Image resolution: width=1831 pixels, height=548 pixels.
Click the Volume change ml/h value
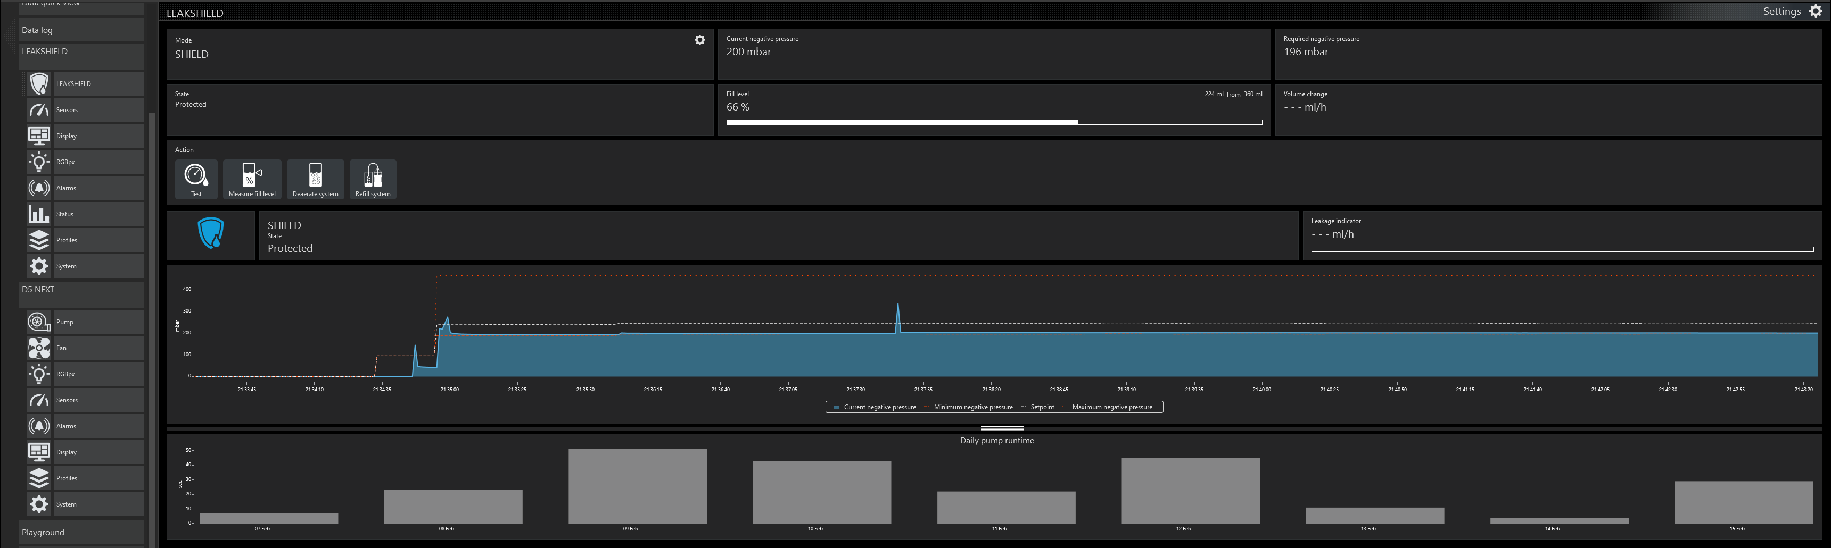pyautogui.click(x=1305, y=107)
